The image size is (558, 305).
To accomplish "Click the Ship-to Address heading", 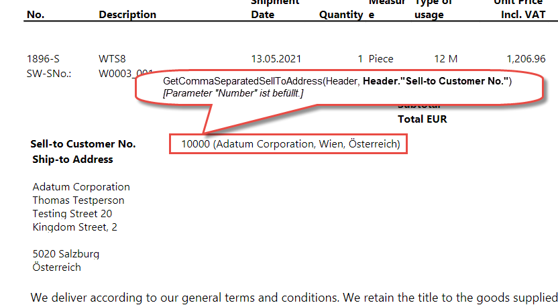I will point(72,160).
